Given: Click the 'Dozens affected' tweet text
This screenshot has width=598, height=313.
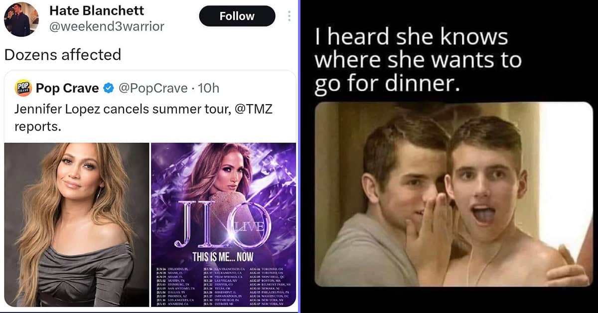Looking at the screenshot, I should (x=63, y=54).
